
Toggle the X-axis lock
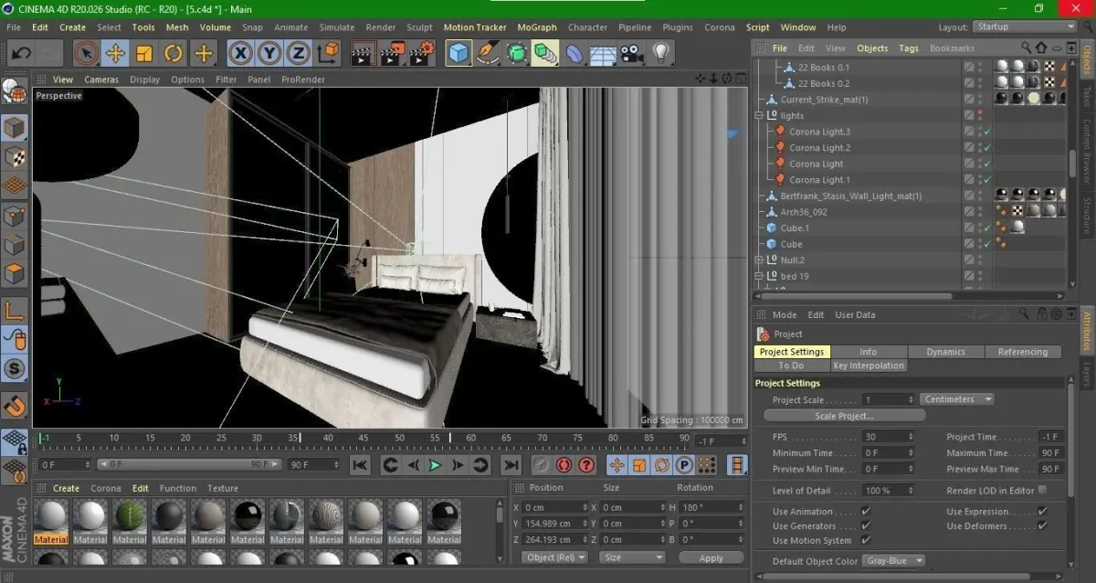[x=241, y=54]
